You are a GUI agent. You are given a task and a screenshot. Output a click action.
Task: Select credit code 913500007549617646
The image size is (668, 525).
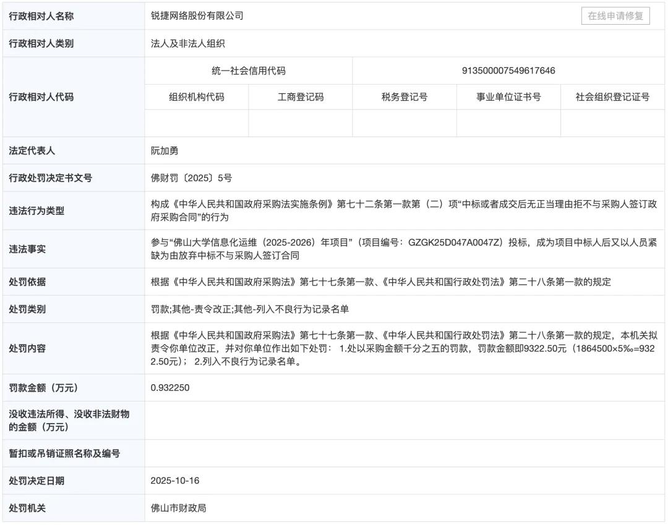[x=508, y=70]
